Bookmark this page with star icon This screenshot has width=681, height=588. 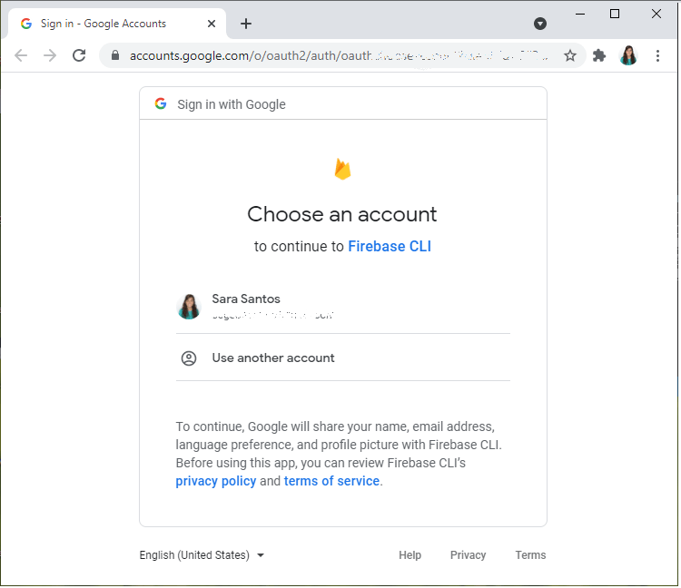(x=570, y=55)
